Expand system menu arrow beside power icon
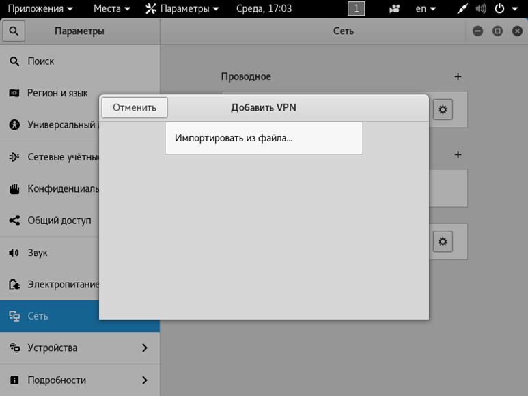The height and width of the screenshot is (396, 528). (515, 9)
